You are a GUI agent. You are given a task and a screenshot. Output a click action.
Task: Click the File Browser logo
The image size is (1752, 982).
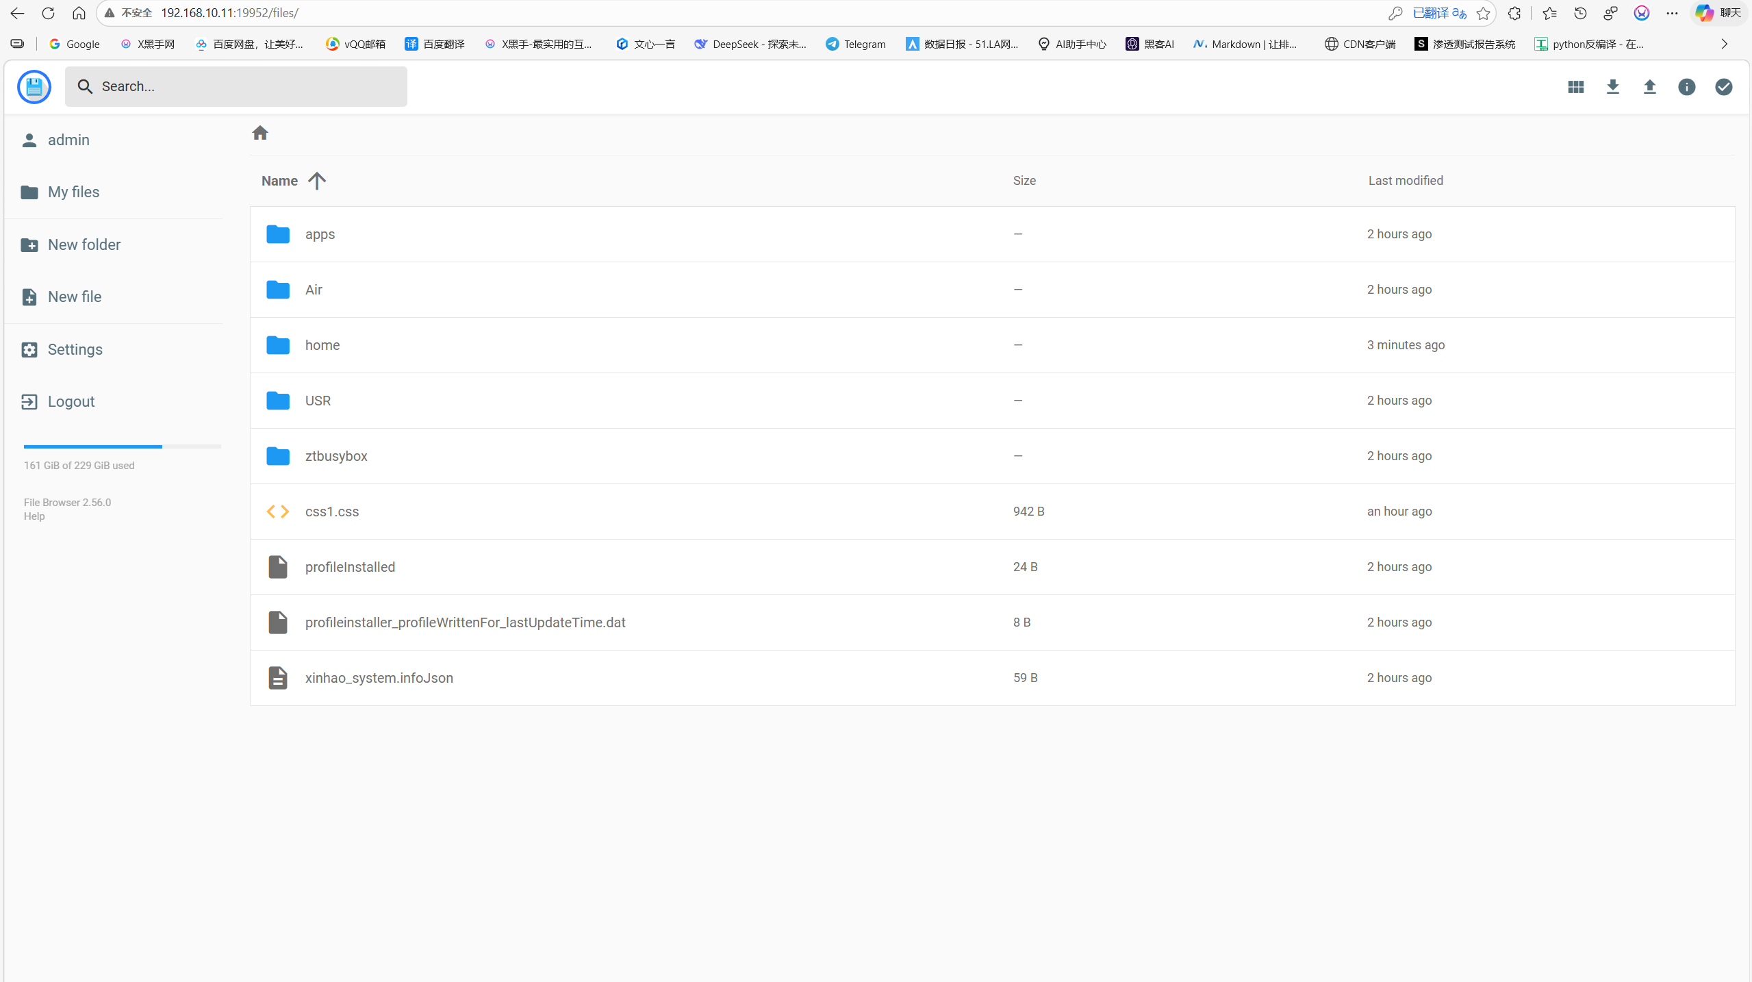tap(34, 87)
